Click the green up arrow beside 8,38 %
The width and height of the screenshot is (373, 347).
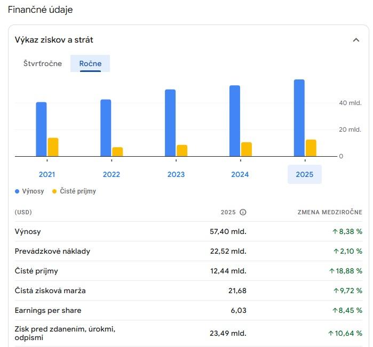click(x=335, y=232)
